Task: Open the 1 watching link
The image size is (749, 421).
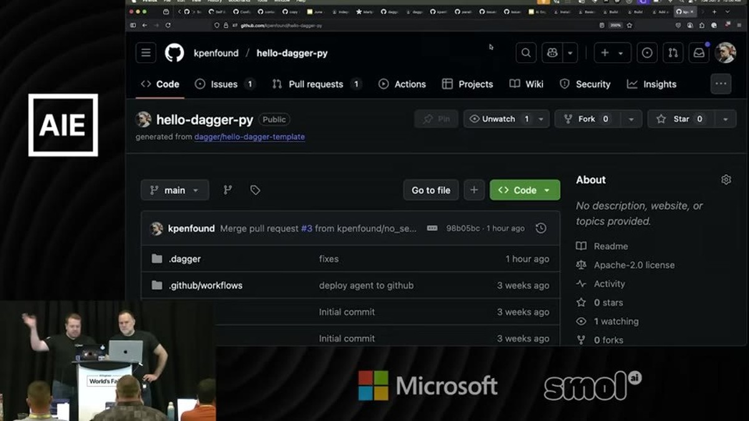Action: [616, 321]
